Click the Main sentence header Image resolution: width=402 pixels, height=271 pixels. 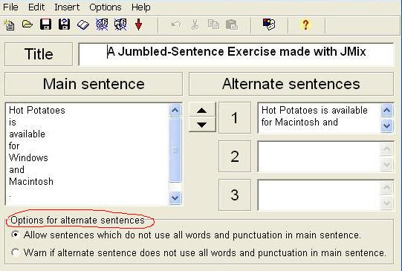[94, 84]
